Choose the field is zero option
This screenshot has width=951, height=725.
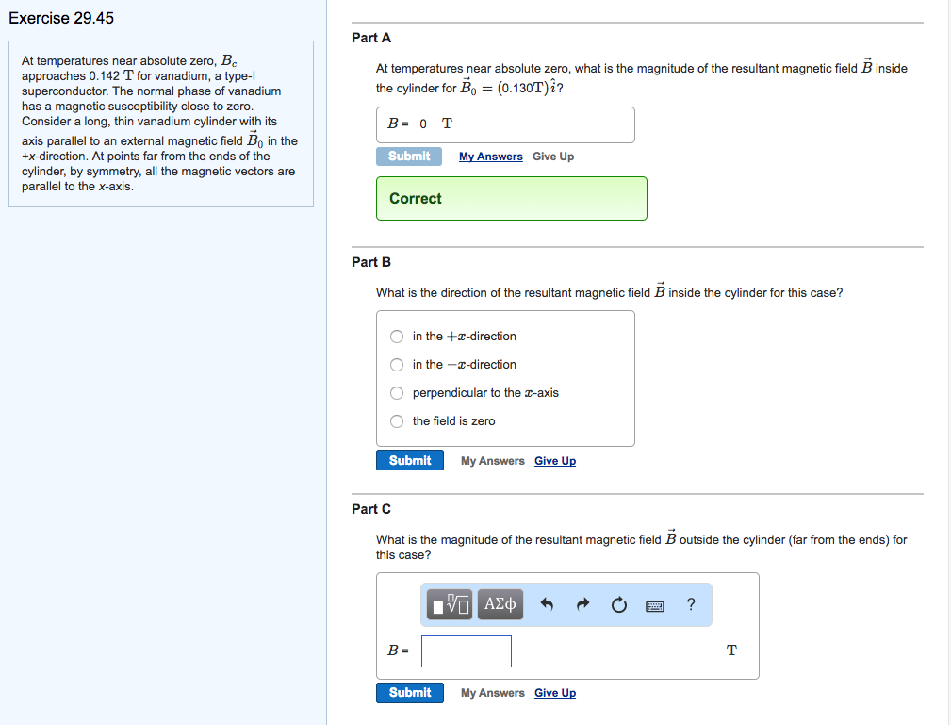pos(397,421)
